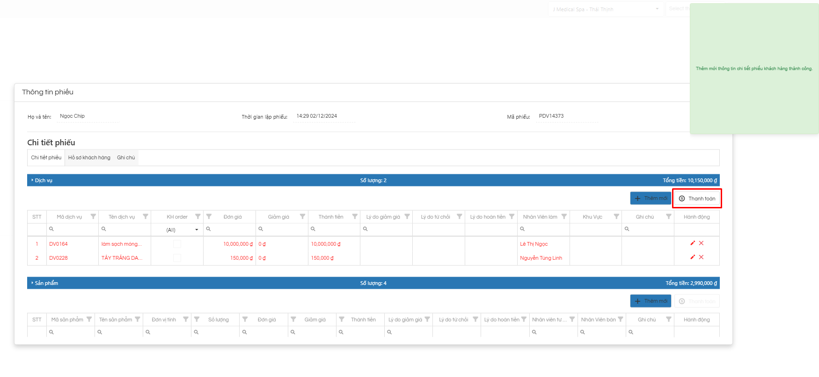Remove service DV0164 using X icon

701,243
